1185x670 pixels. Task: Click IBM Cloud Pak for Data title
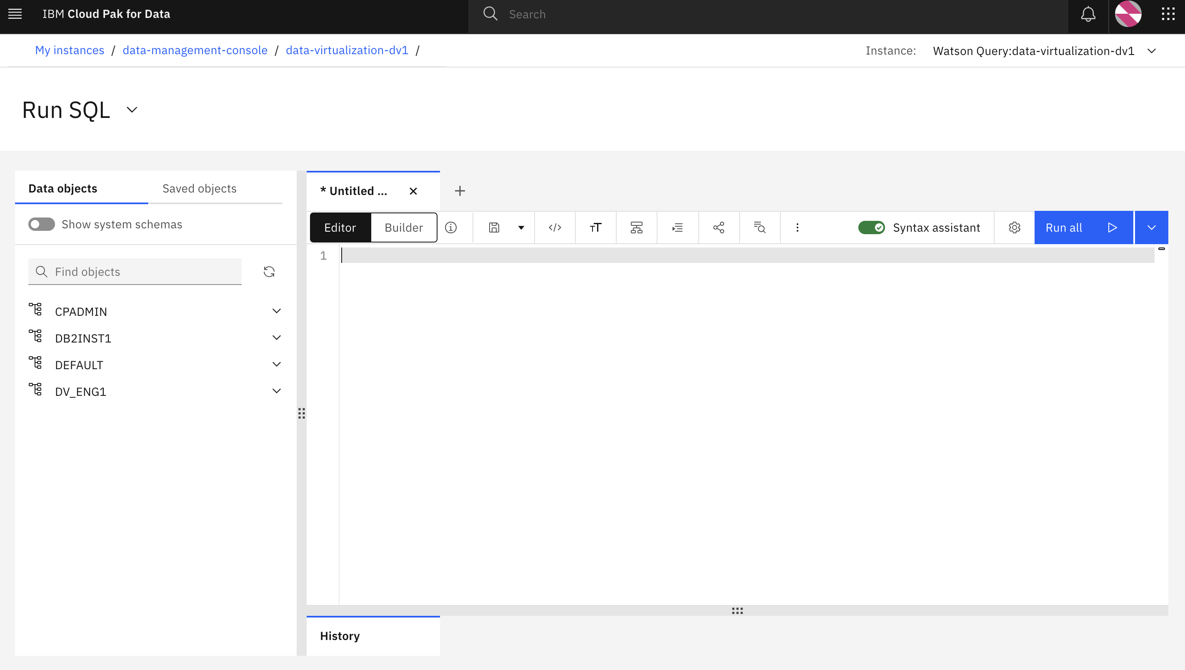coord(106,14)
